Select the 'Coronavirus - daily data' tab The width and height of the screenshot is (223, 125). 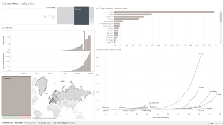[x=12, y=123]
